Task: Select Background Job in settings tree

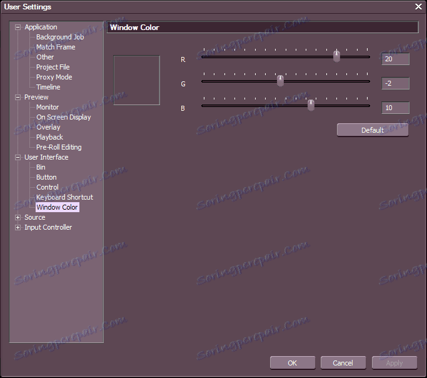Action: tap(60, 37)
